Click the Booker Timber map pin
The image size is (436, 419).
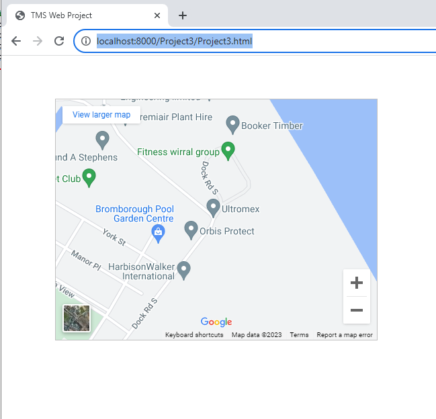[232, 125]
